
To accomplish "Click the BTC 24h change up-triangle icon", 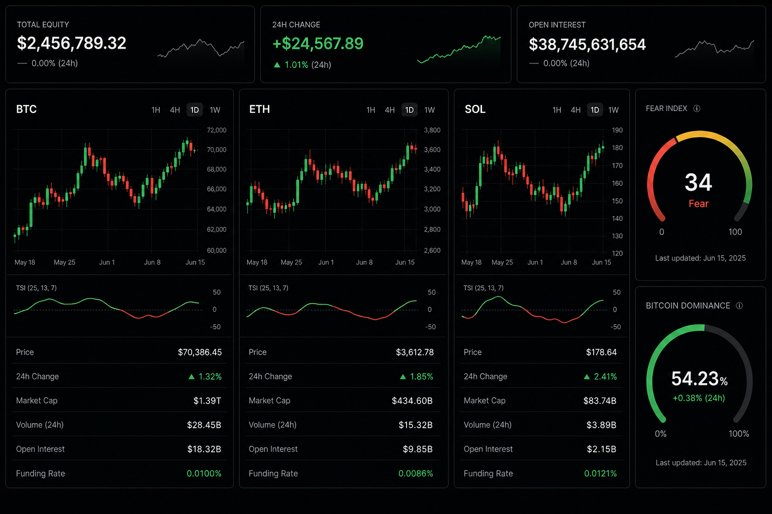I will click(191, 376).
